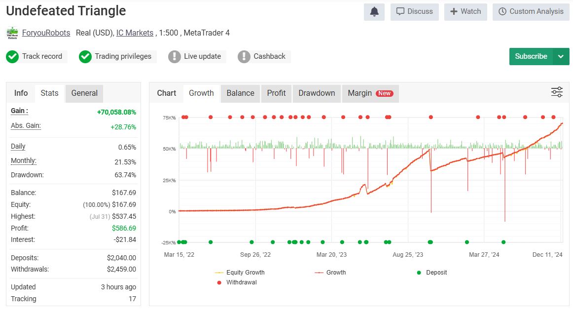This screenshot has width=573, height=317.
Task: Click the Track record green checkmark
Action: tap(12, 57)
